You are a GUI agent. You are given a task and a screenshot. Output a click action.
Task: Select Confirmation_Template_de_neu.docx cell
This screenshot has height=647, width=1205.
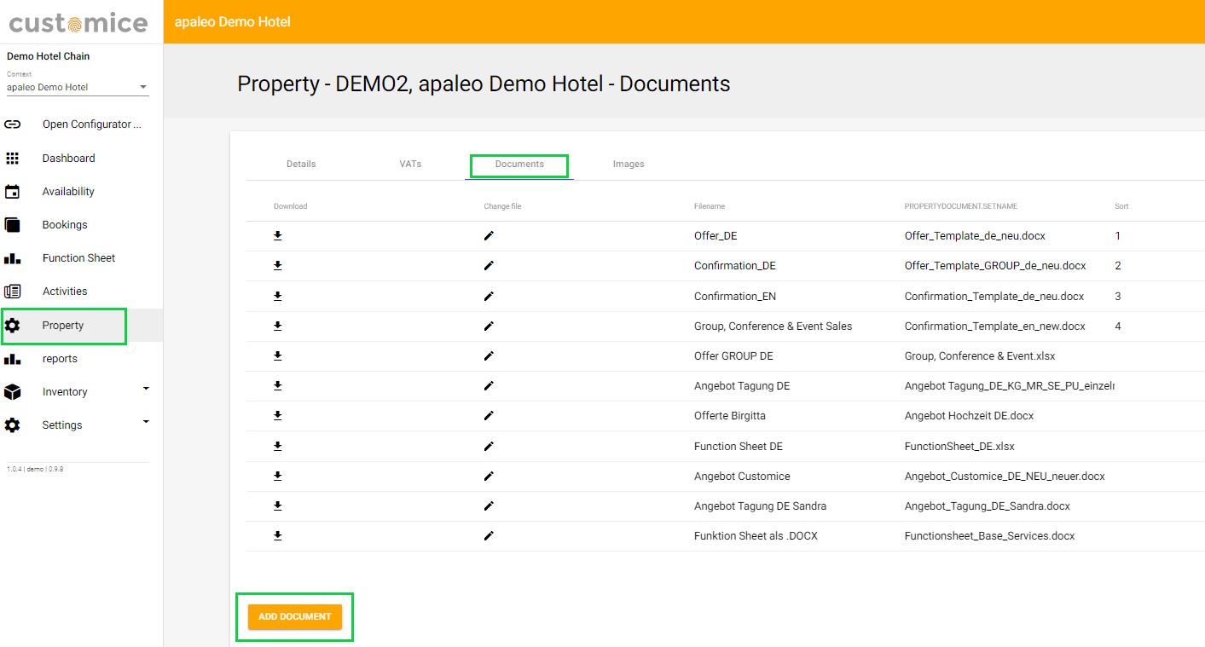[x=994, y=296]
